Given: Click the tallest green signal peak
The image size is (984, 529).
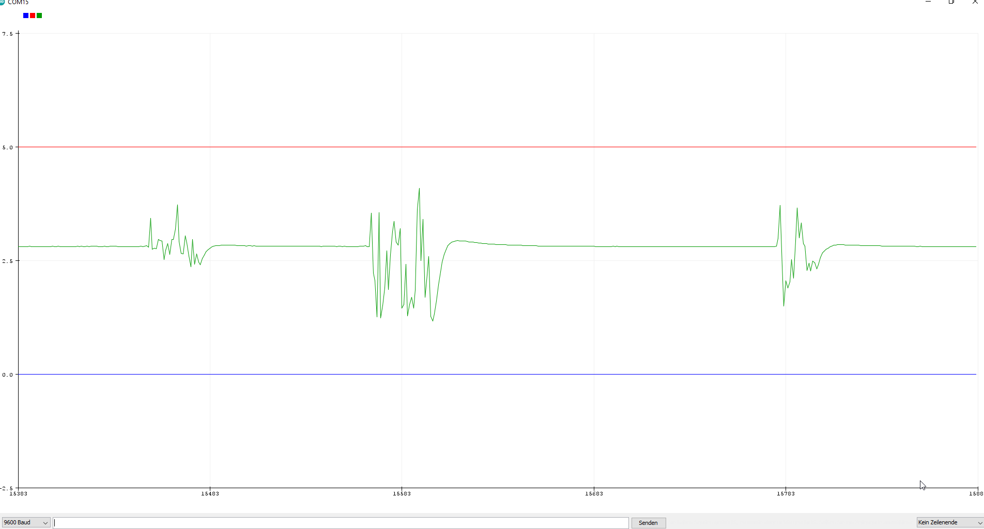Looking at the screenshot, I should click(x=419, y=189).
